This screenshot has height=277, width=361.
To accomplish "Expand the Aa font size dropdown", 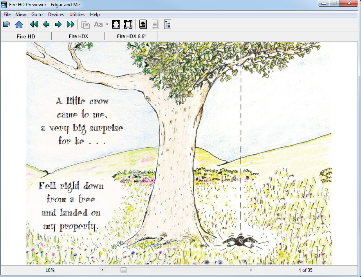I will click(107, 25).
